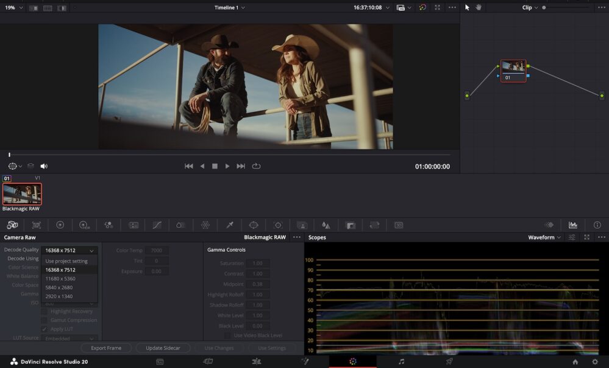Choose 5840 x 2680 decode quality
Image resolution: width=609 pixels, height=368 pixels.
click(x=69, y=288)
